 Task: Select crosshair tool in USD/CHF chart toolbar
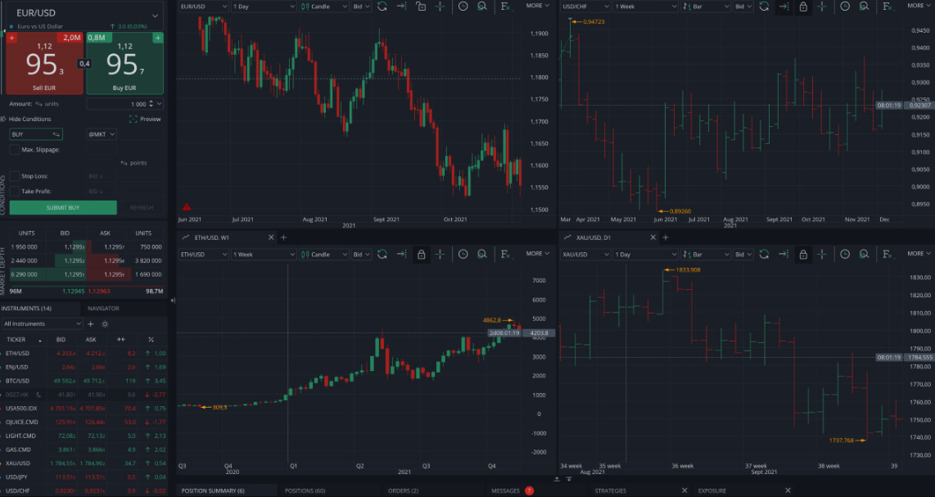(822, 6)
